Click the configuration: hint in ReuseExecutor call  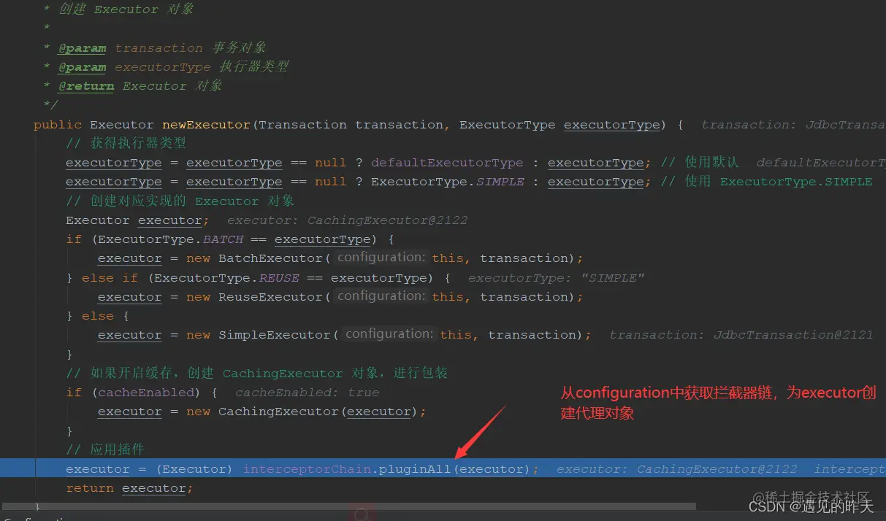click(x=382, y=296)
